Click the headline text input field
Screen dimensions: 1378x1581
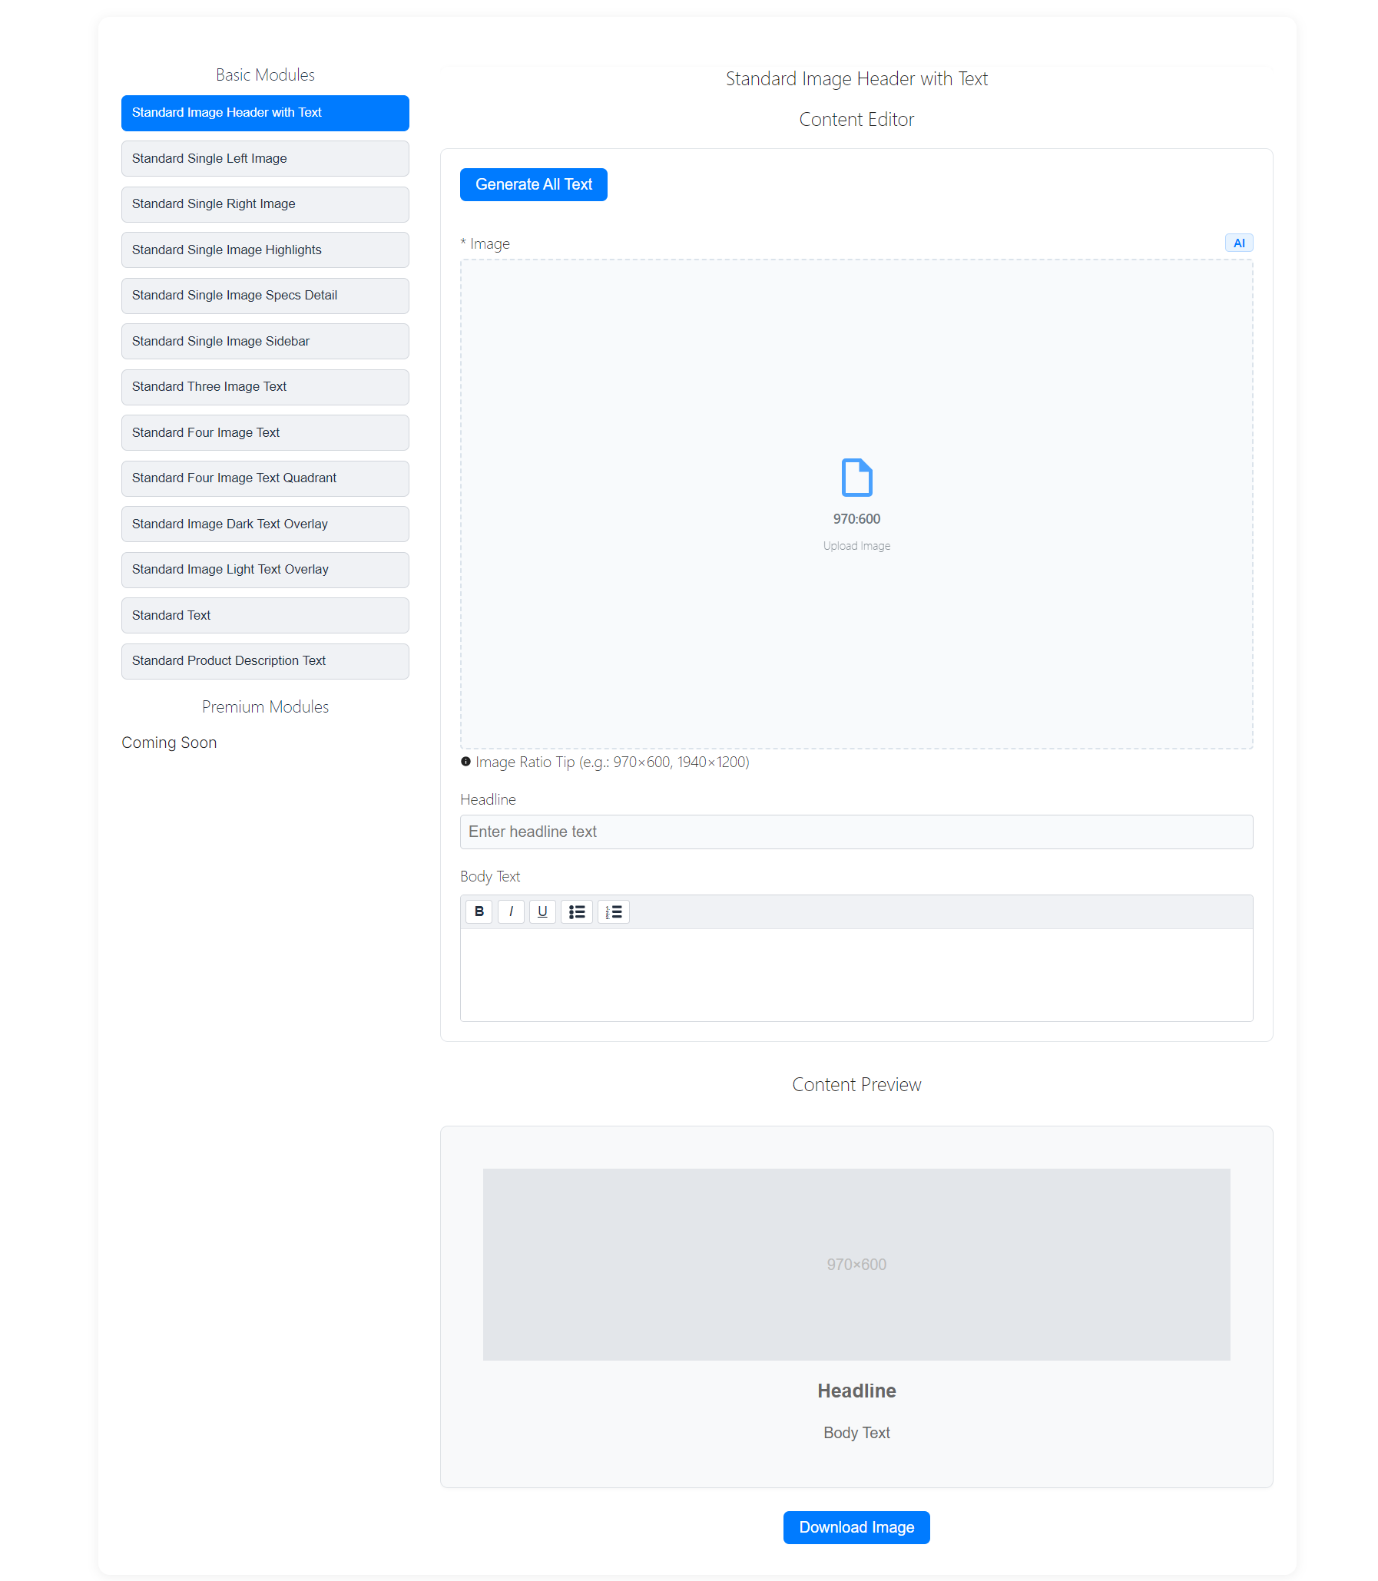[x=856, y=832]
